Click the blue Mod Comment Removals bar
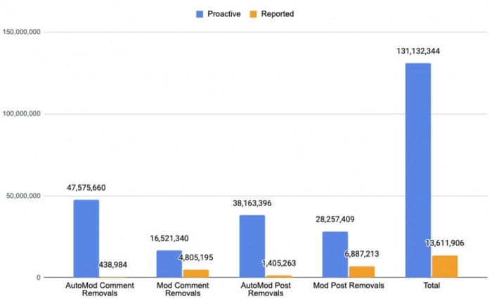Viewport: 492px width, 299px height. pyautogui.click(x=169, y=264)
